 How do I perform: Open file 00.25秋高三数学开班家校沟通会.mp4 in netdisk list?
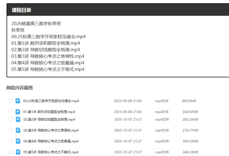coord(51,101)
